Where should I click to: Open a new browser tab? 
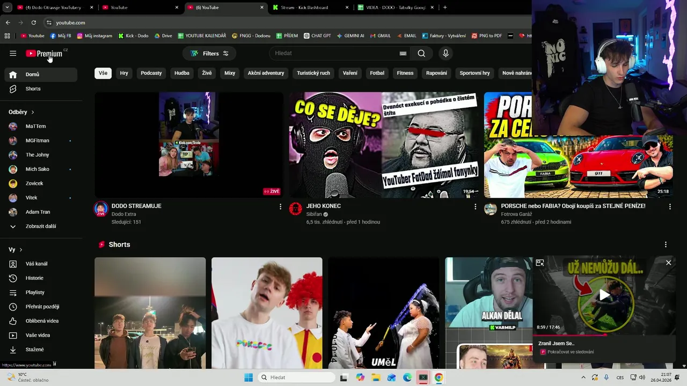click(445, 8)
